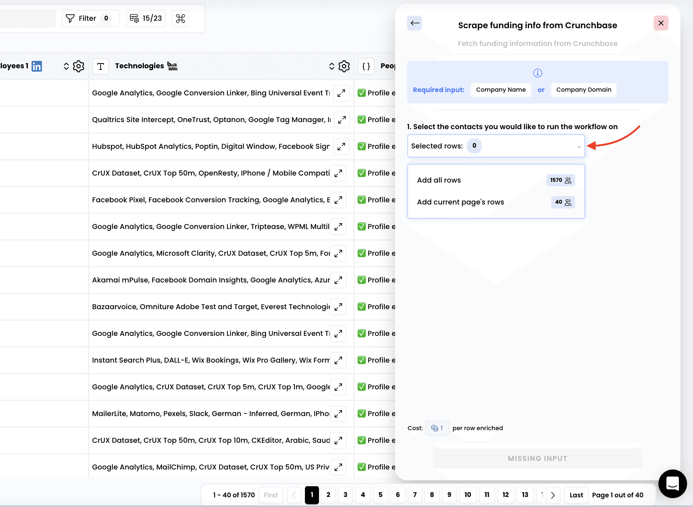This screenshot has height=507, width=693.
Task: Sort the Employees column using the sort arrows
Action: click(x=66, y=66)
